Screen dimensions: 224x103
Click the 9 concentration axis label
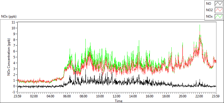15,34
